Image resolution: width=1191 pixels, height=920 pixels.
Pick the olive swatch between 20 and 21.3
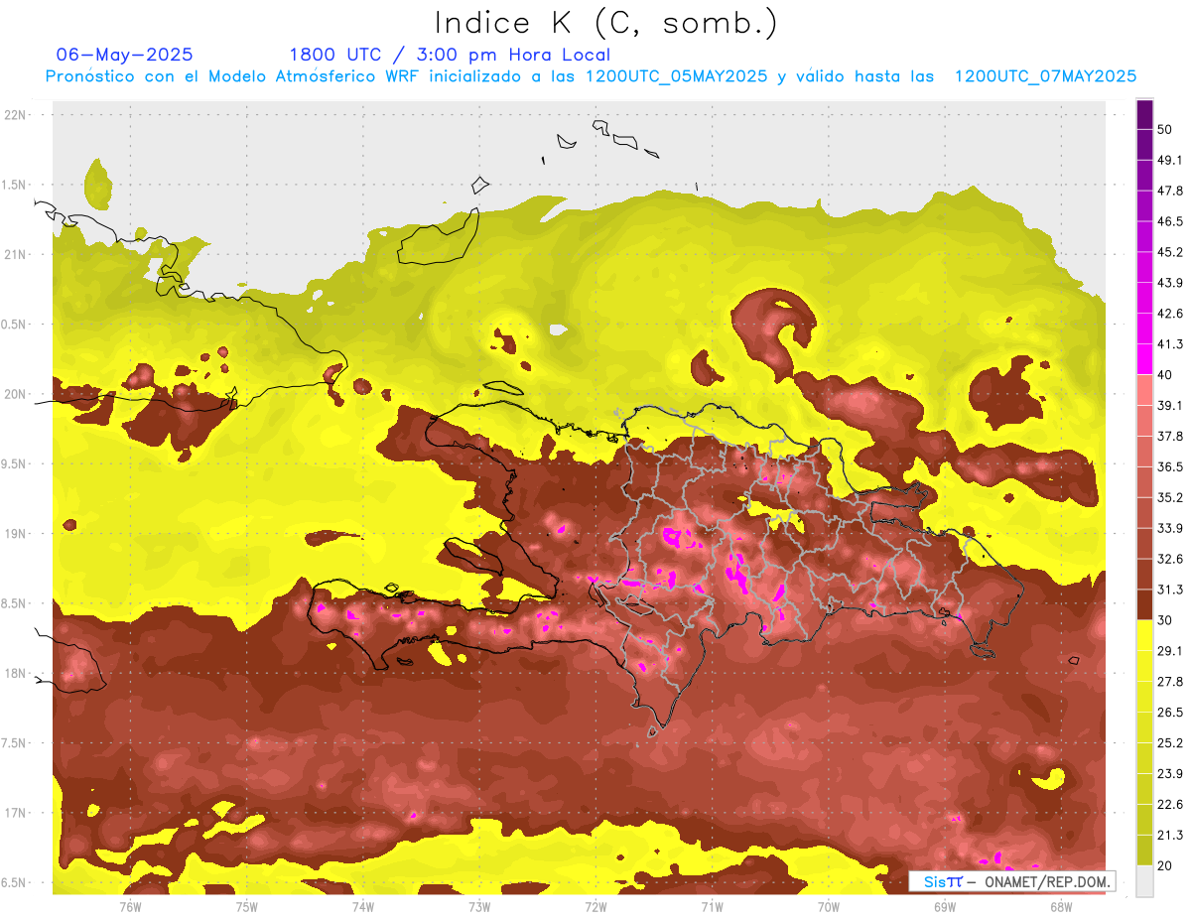tap(1144, 851)
